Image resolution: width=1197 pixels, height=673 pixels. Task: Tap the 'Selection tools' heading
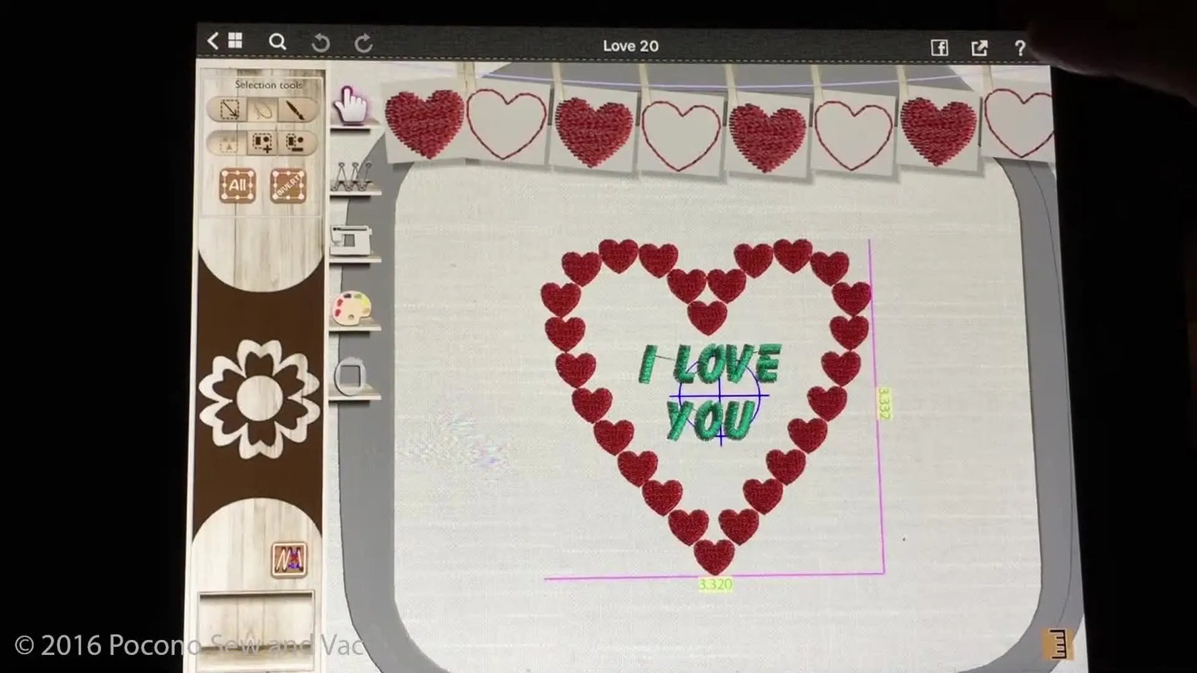coord(268,85)
